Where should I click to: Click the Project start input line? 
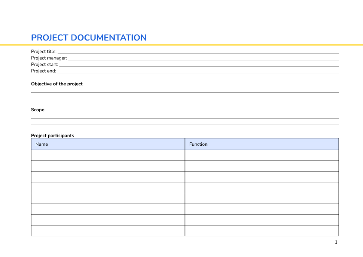point(194,64)
